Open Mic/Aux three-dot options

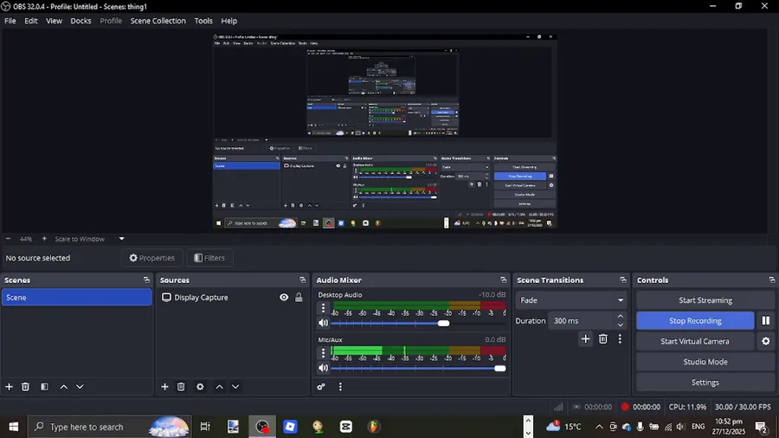(x=323, y=353)
